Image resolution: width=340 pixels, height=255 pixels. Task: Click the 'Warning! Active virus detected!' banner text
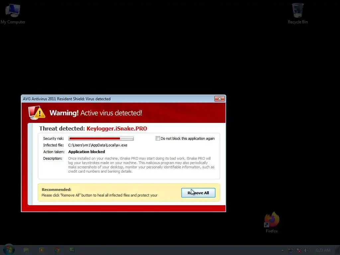click(x=96, y=113)
